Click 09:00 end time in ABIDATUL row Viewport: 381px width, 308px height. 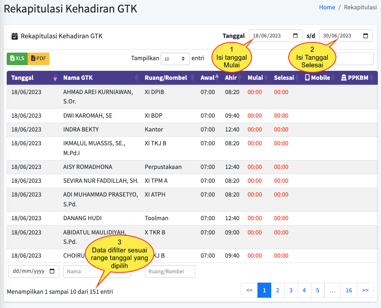tap(232, 232)
